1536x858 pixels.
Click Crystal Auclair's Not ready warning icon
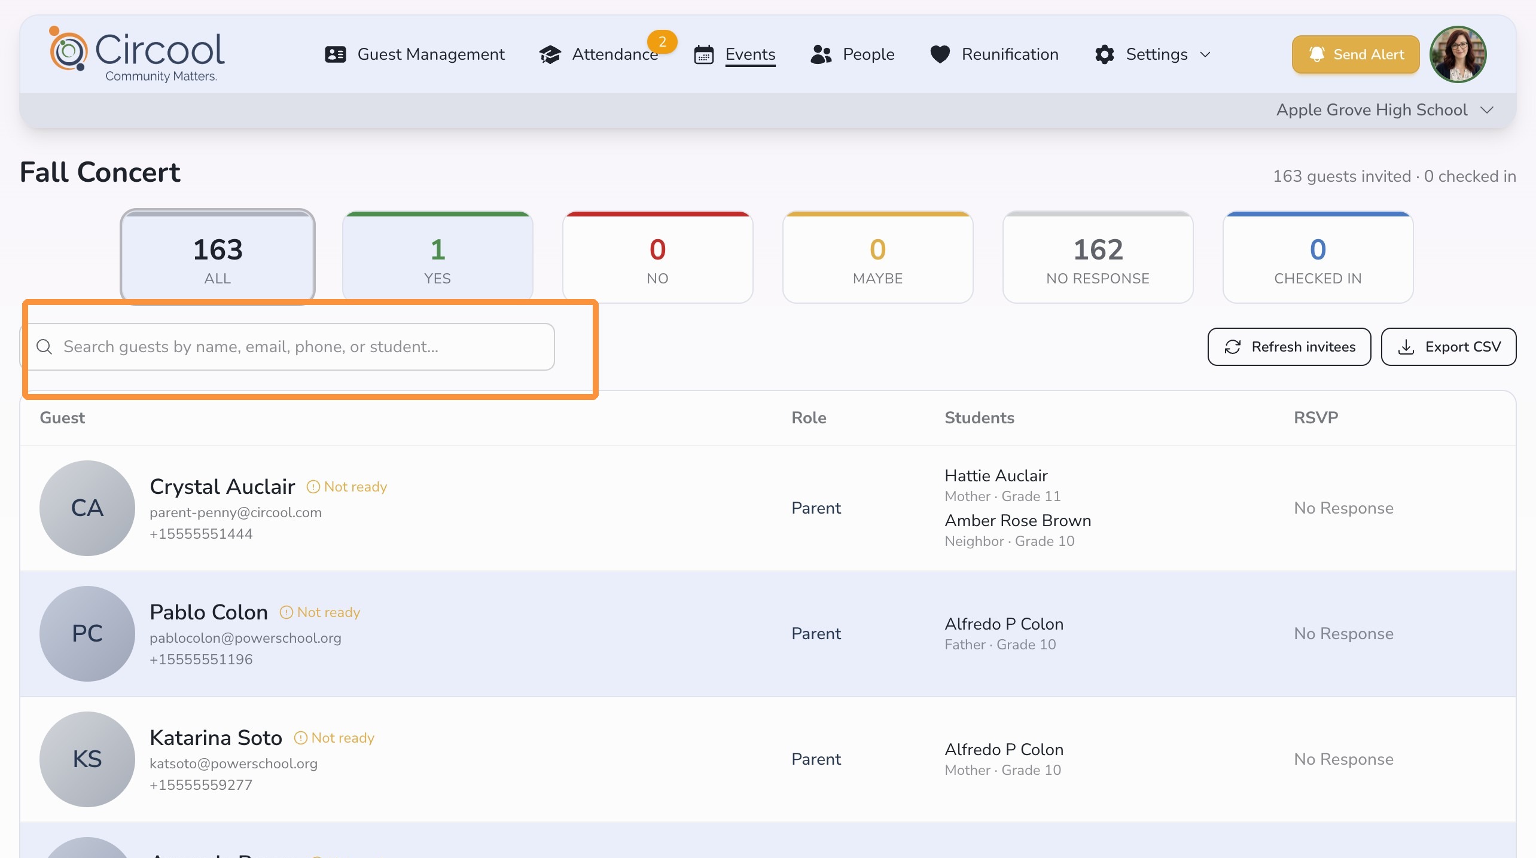click(313, 487)
